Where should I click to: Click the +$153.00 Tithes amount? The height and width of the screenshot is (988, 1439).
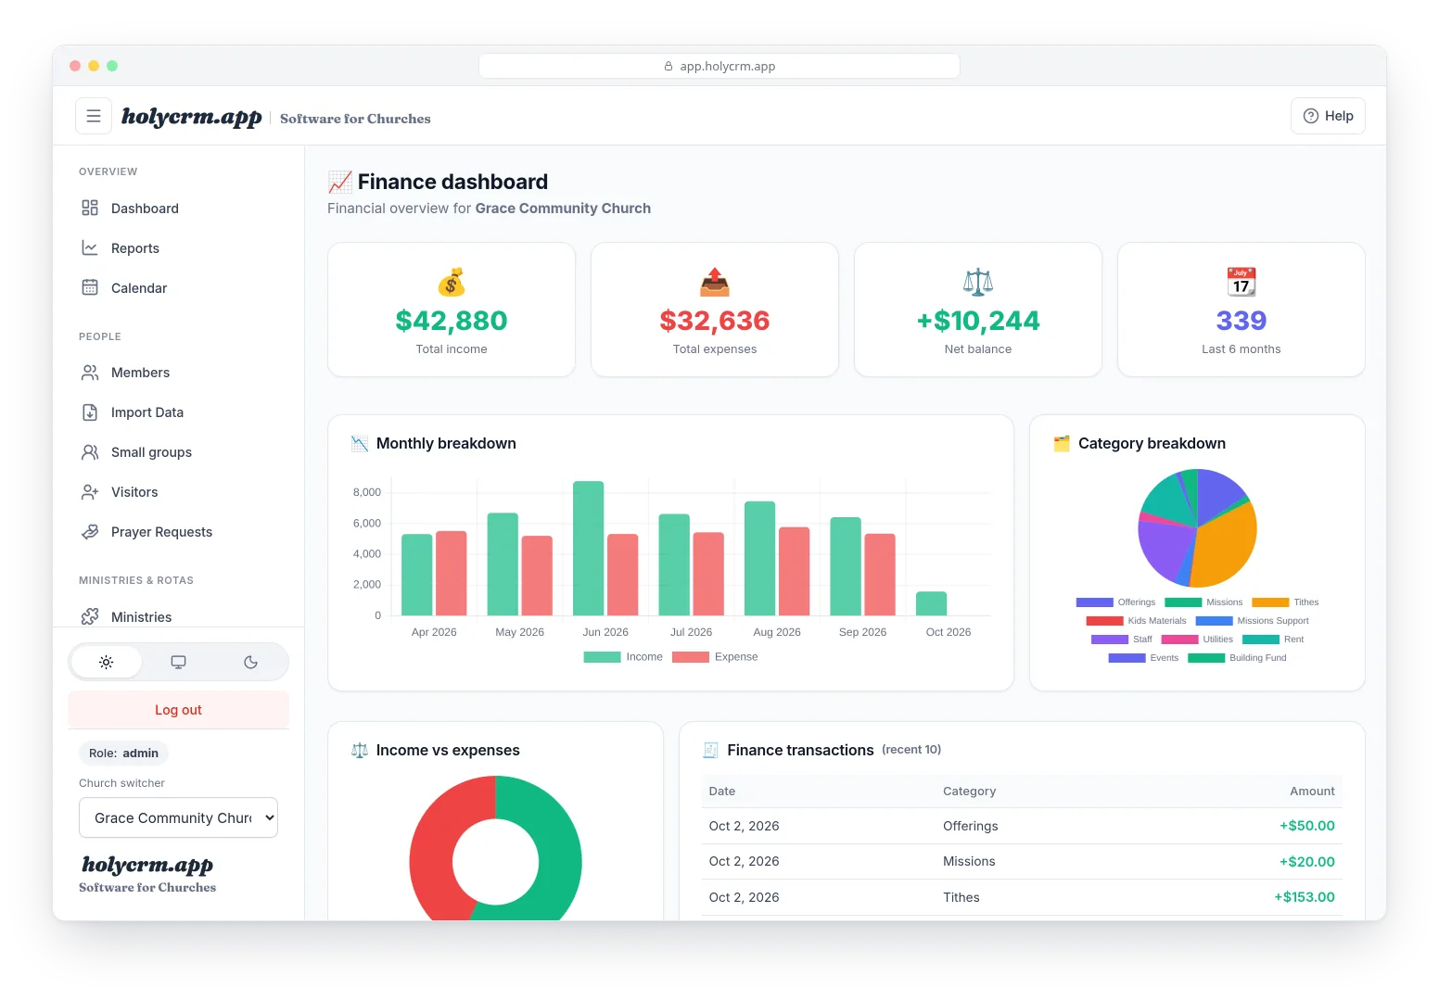tap(1305, 896)
